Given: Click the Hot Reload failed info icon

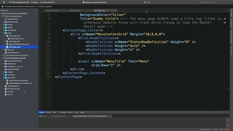Looking at the screenshot, I should (x=2, y=7).
